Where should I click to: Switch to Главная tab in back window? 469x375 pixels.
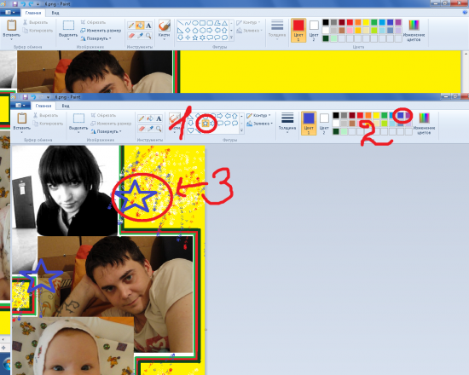pos(33,13)
